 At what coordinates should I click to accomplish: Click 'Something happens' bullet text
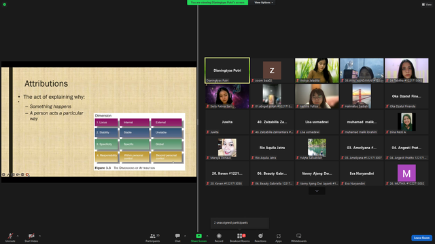coord(50,106)
